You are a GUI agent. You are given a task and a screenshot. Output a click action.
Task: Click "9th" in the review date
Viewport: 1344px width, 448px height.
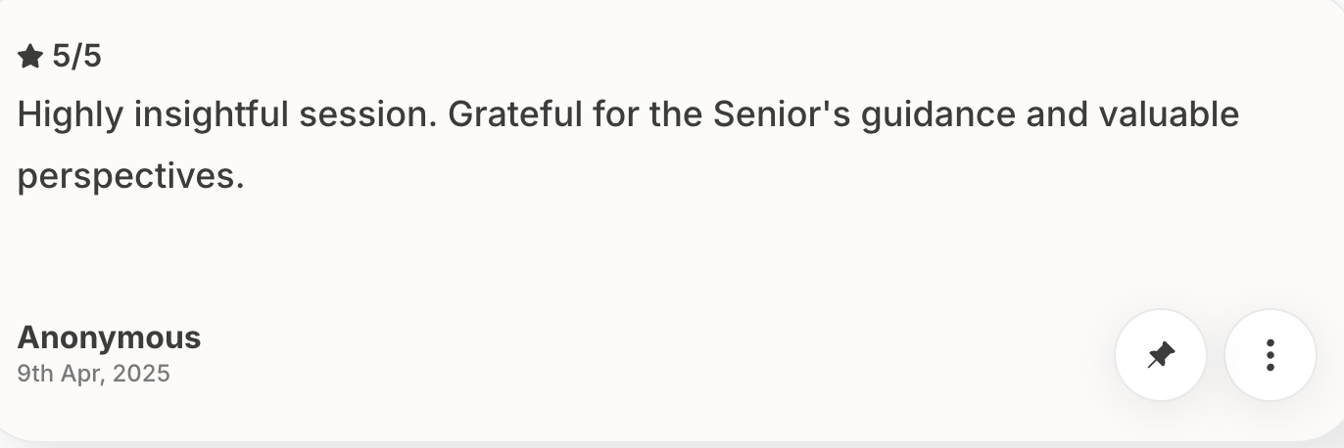point(34,374)
